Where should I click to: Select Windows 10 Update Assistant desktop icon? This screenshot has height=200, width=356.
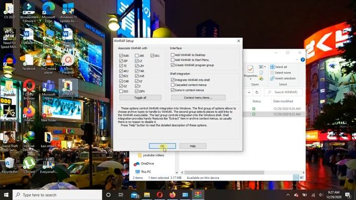pos(68,12)
